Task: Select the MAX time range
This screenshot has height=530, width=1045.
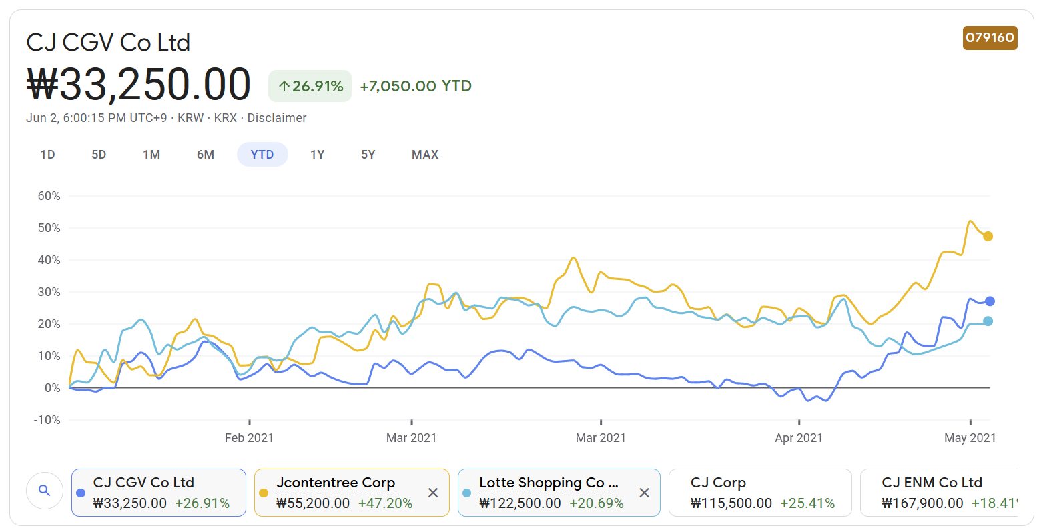Action: [425, 155]
